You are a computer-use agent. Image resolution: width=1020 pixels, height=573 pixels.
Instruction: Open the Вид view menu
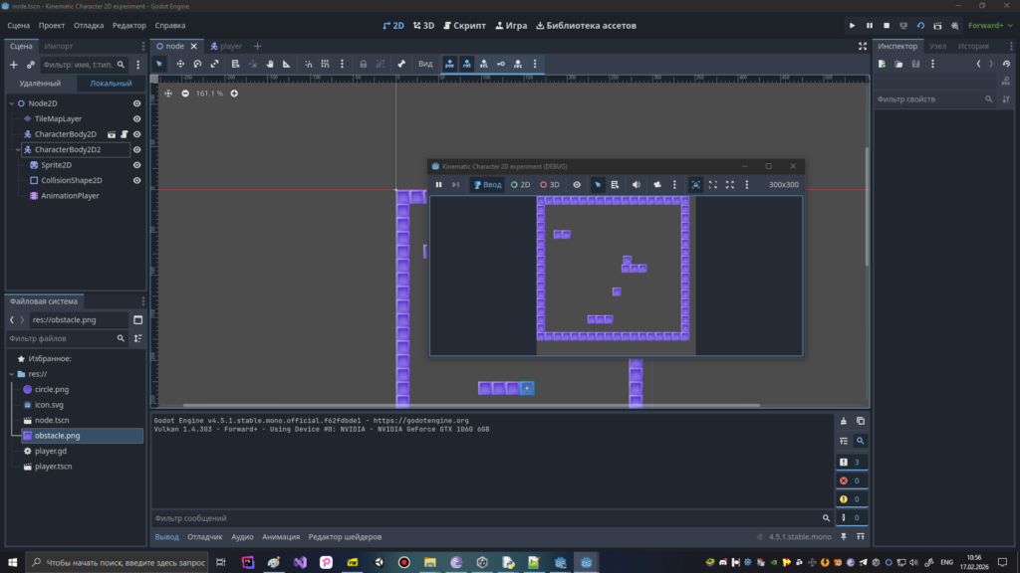click(x=425, y=64)
